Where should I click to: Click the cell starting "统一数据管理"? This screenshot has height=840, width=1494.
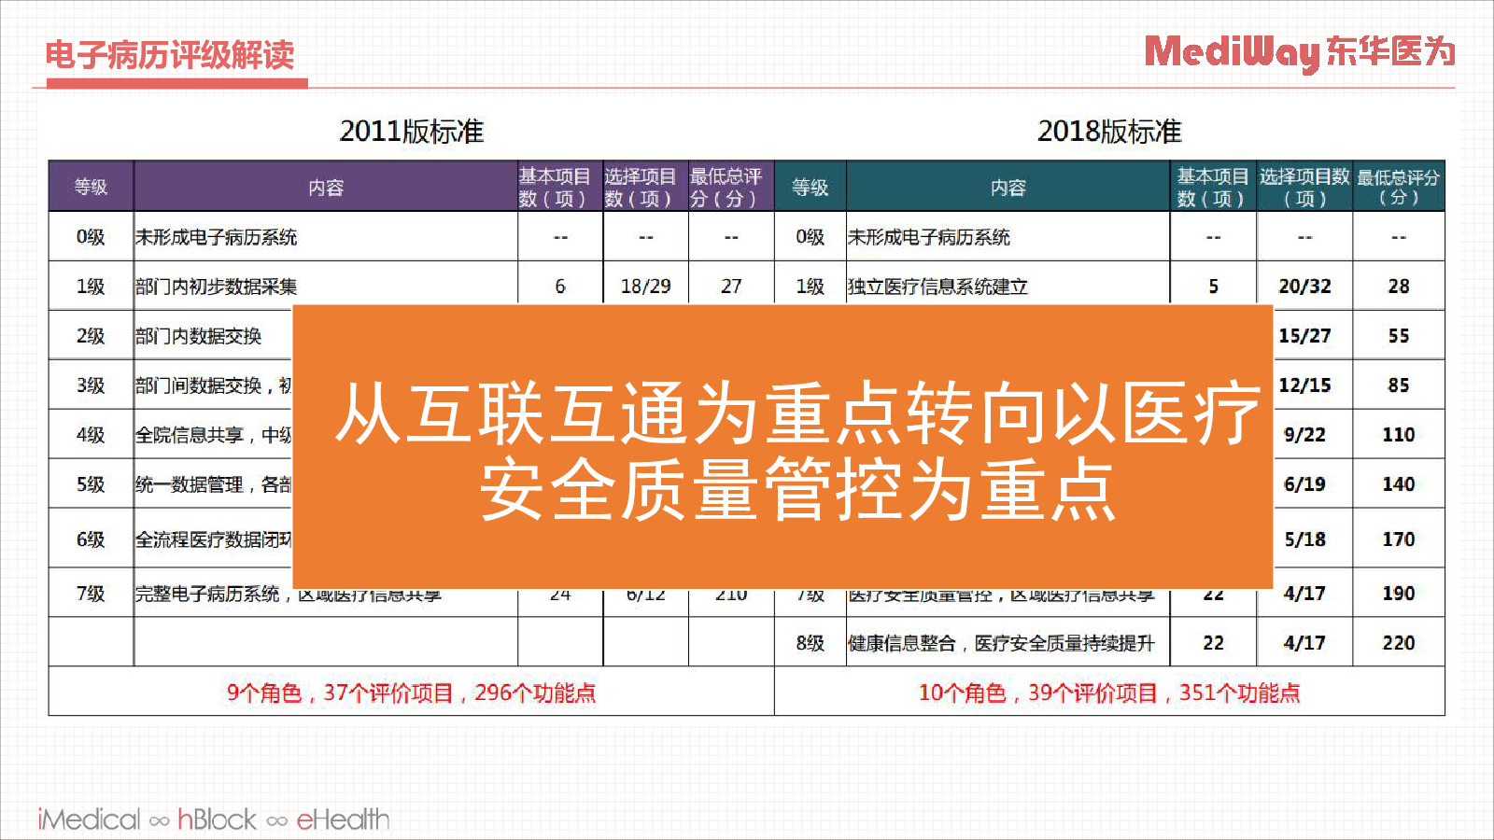click(214, 484)
